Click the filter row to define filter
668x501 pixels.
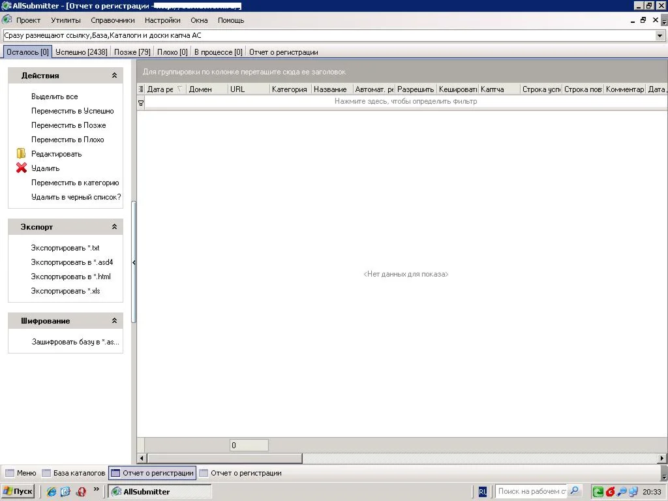(406, 101)
